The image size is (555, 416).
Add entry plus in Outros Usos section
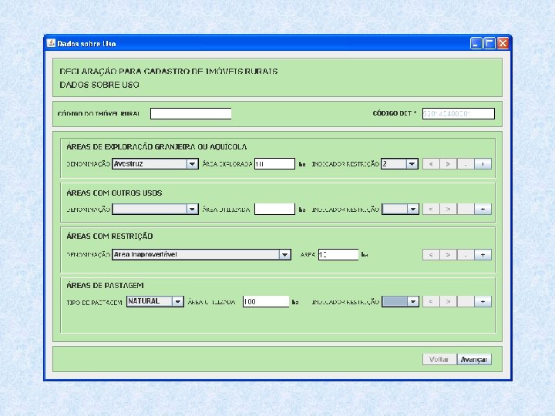pos(483,209)
